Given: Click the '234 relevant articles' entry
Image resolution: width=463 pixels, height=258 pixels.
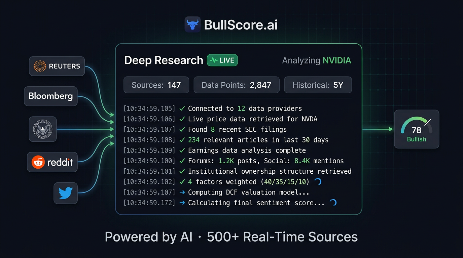Looking at the screenshot, I should tap(258, 140).
